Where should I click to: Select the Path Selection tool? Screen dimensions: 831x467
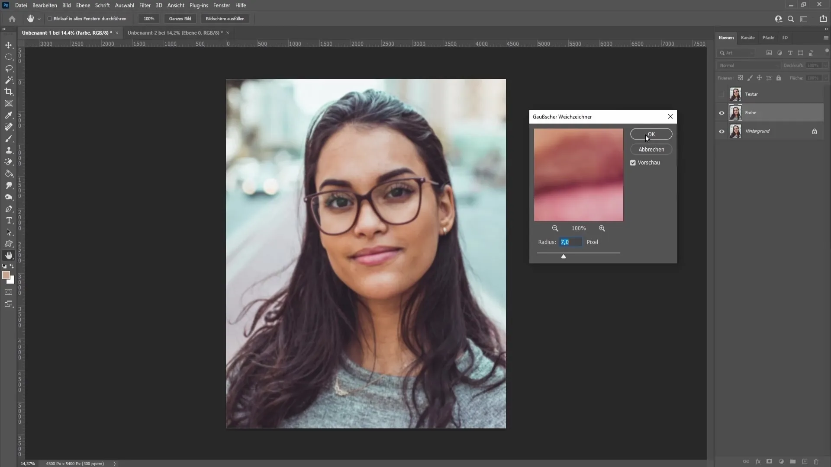coord(9,232)
